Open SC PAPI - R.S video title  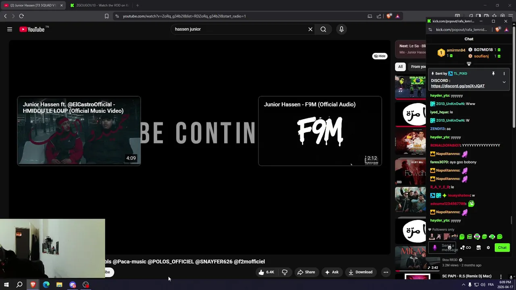[x=467, y=276]
